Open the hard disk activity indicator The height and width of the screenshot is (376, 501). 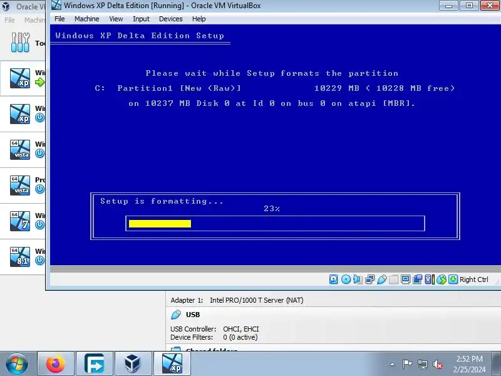333,279
